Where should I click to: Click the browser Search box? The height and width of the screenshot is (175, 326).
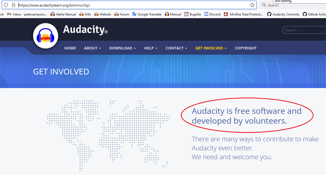[x=293, y=5]
